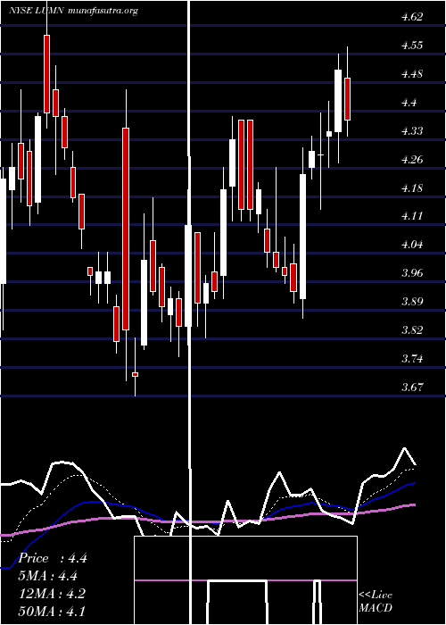446x625 pixels.
Task: Click the 3.96 price axis label
Action: pyautogui.click(x=411, y=273)
